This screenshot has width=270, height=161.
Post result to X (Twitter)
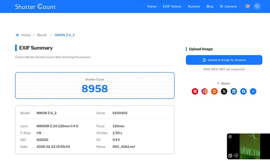tap(224, 91)
